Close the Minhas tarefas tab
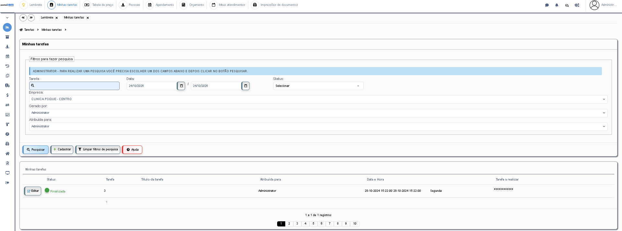The width and height of the screenshot is (622, 231). [x=88, y=18]
